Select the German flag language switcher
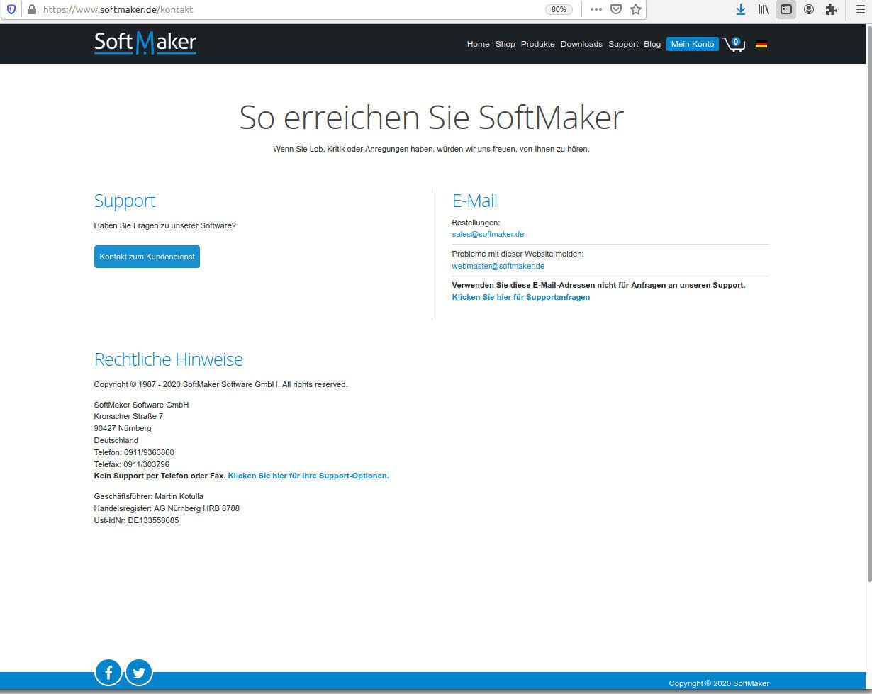 [761, 44]
